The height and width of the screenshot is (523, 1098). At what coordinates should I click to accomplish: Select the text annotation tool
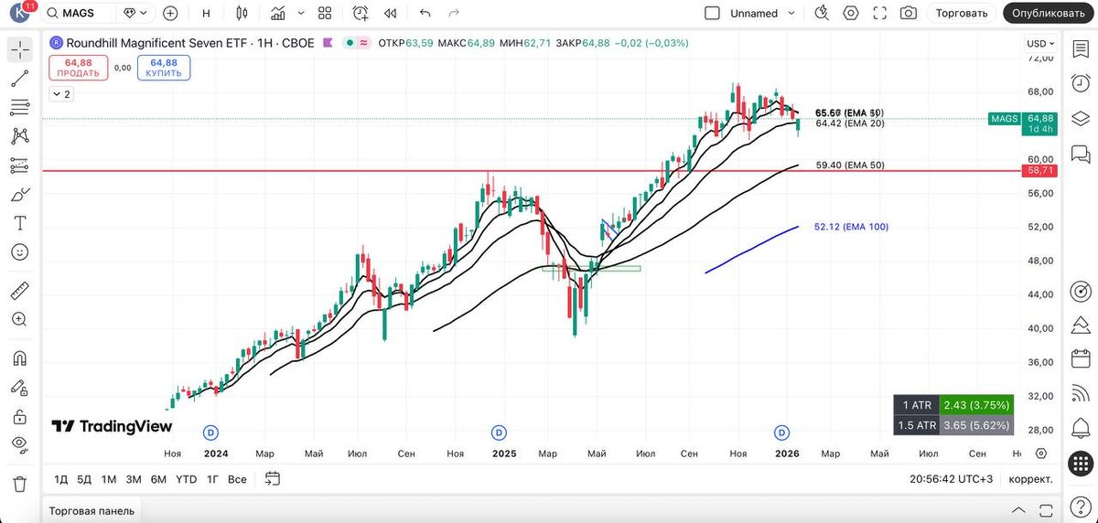[19, 223]
